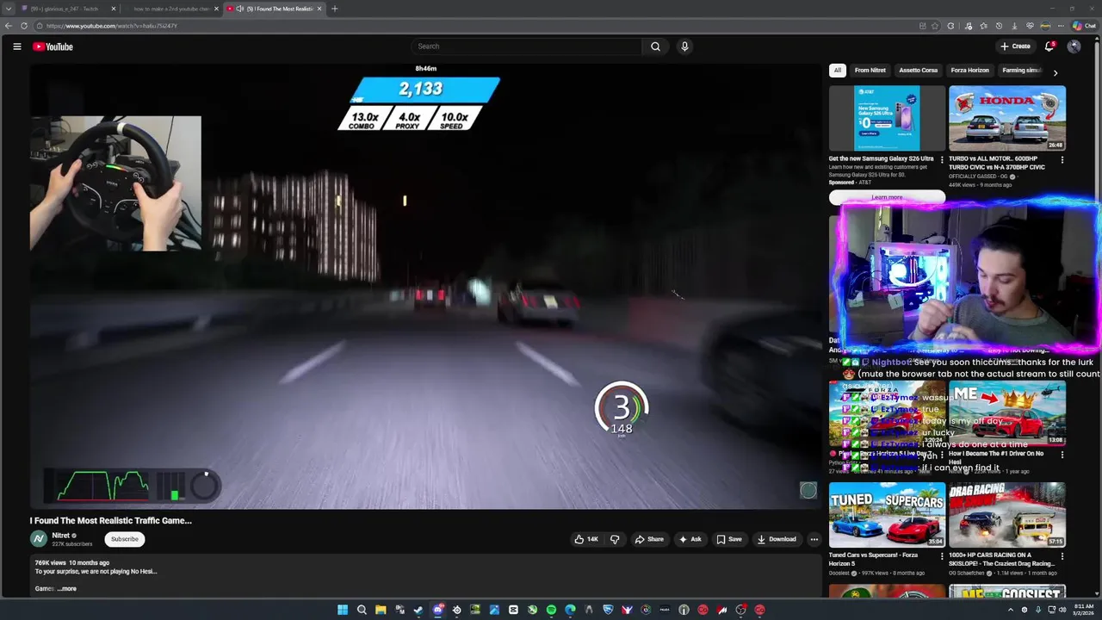Open Steam from the taskbar

[418, 610]
